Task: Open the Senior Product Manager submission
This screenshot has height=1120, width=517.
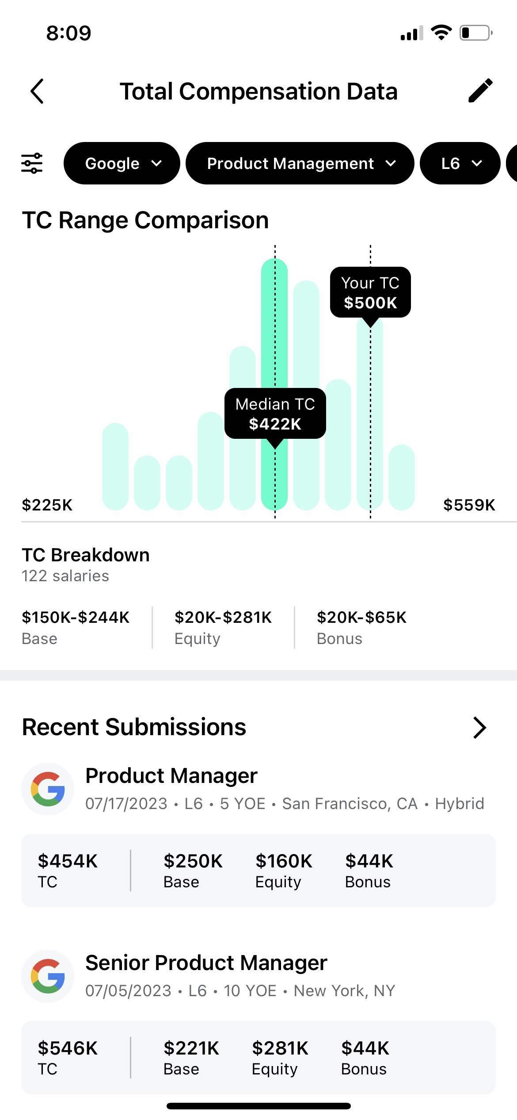Action: (x=206, y=963)
